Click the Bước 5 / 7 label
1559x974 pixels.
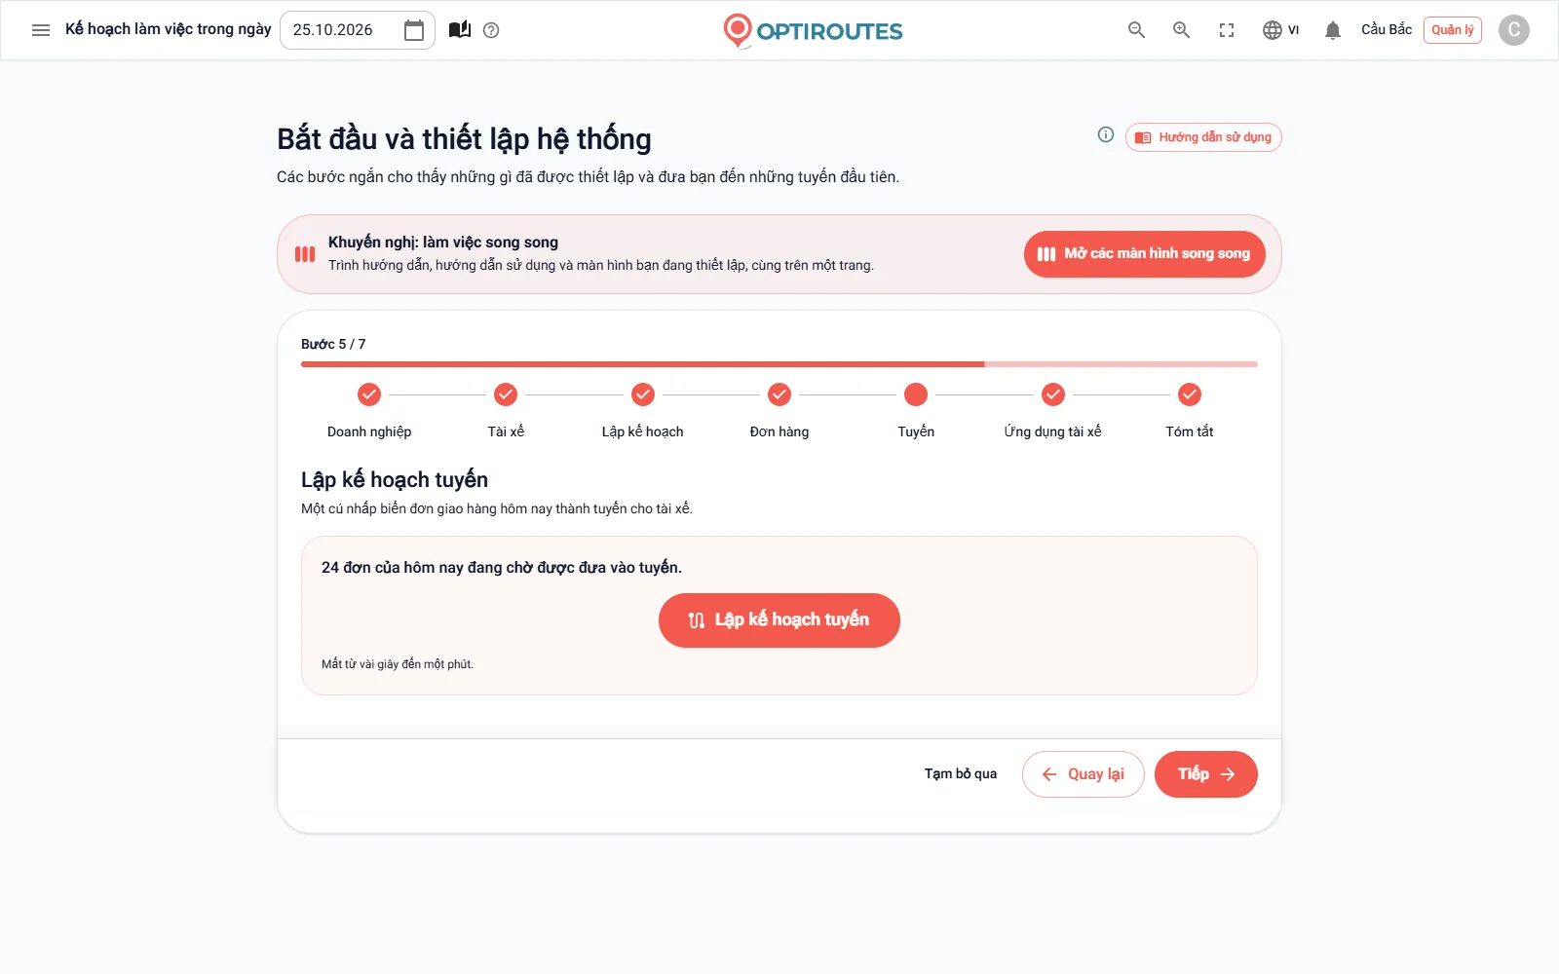333,344
